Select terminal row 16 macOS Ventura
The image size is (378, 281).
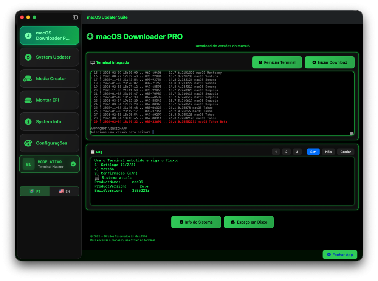(154, 76)
